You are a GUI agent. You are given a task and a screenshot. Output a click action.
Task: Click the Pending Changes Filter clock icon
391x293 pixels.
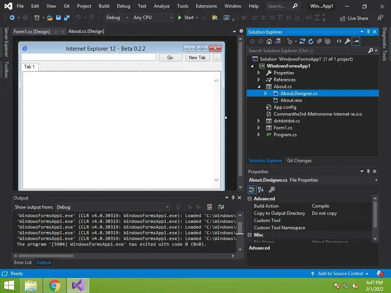289,41
